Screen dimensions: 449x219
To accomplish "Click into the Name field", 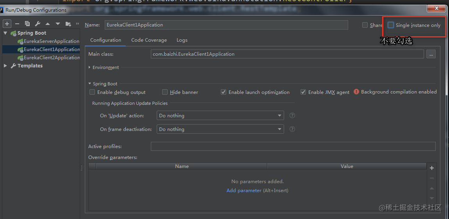I will 227,25.
